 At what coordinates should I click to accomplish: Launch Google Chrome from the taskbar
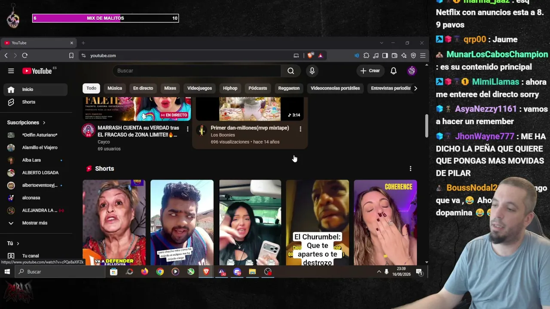160,272
